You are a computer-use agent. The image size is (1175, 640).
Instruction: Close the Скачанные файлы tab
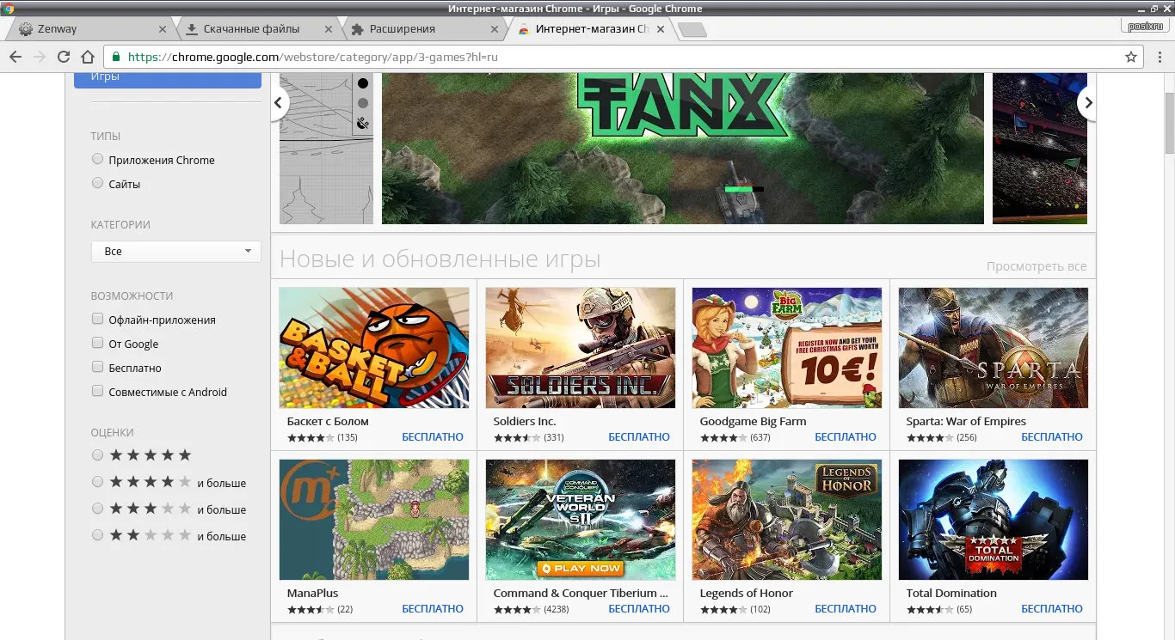click(327, 29)
